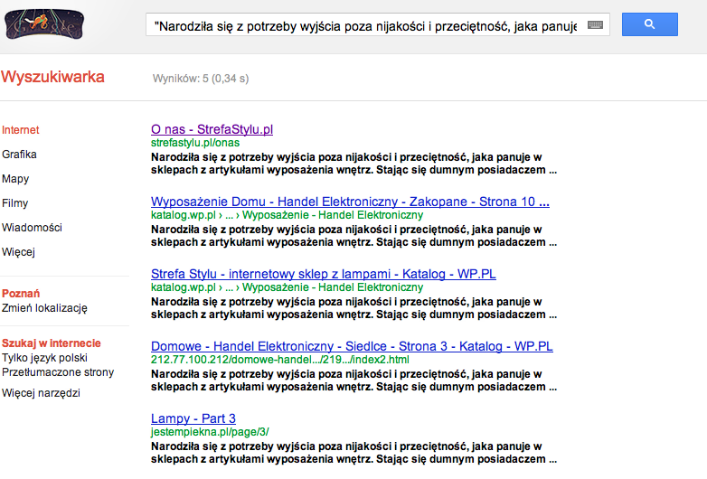
Task: Open Strefa Stylu internetowy sklep z lampami result
Action: pos(324,274)
